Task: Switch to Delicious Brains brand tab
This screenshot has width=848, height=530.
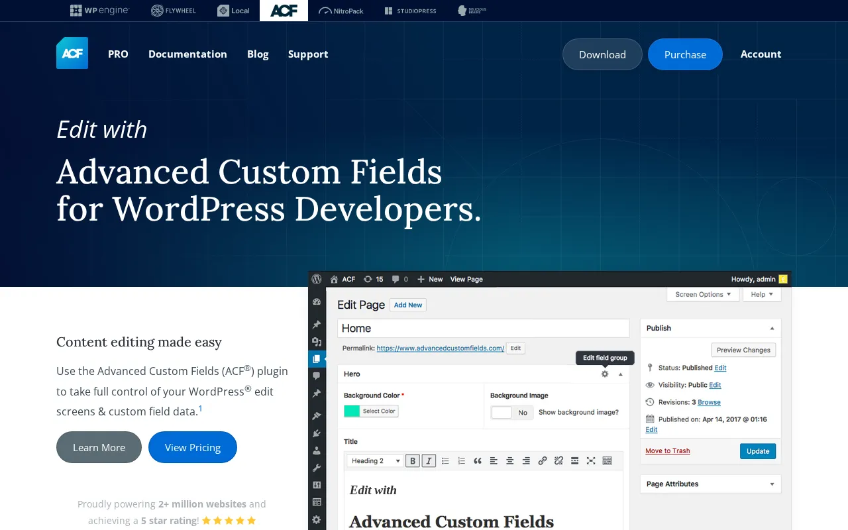Action: pyautogui.click(x=472, y=11)
